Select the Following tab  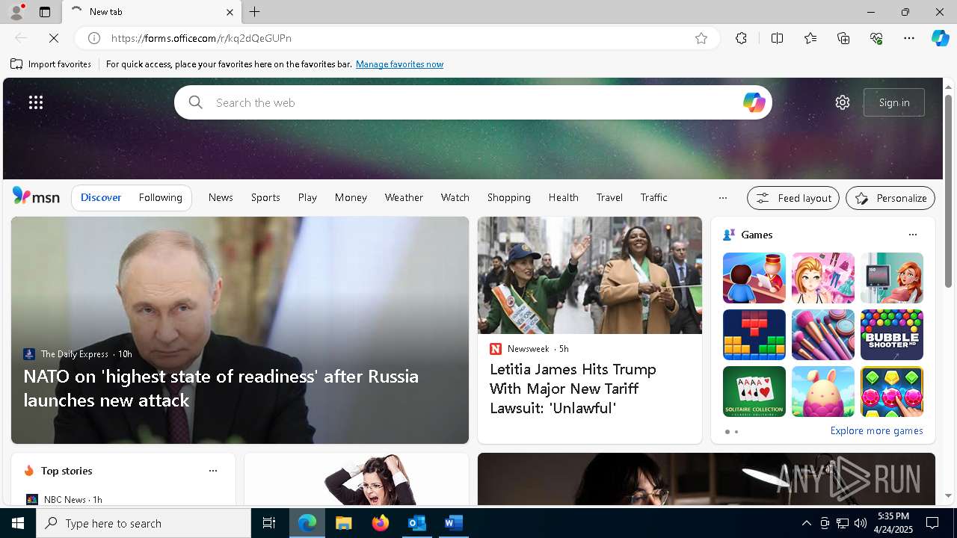pos(161,197)
